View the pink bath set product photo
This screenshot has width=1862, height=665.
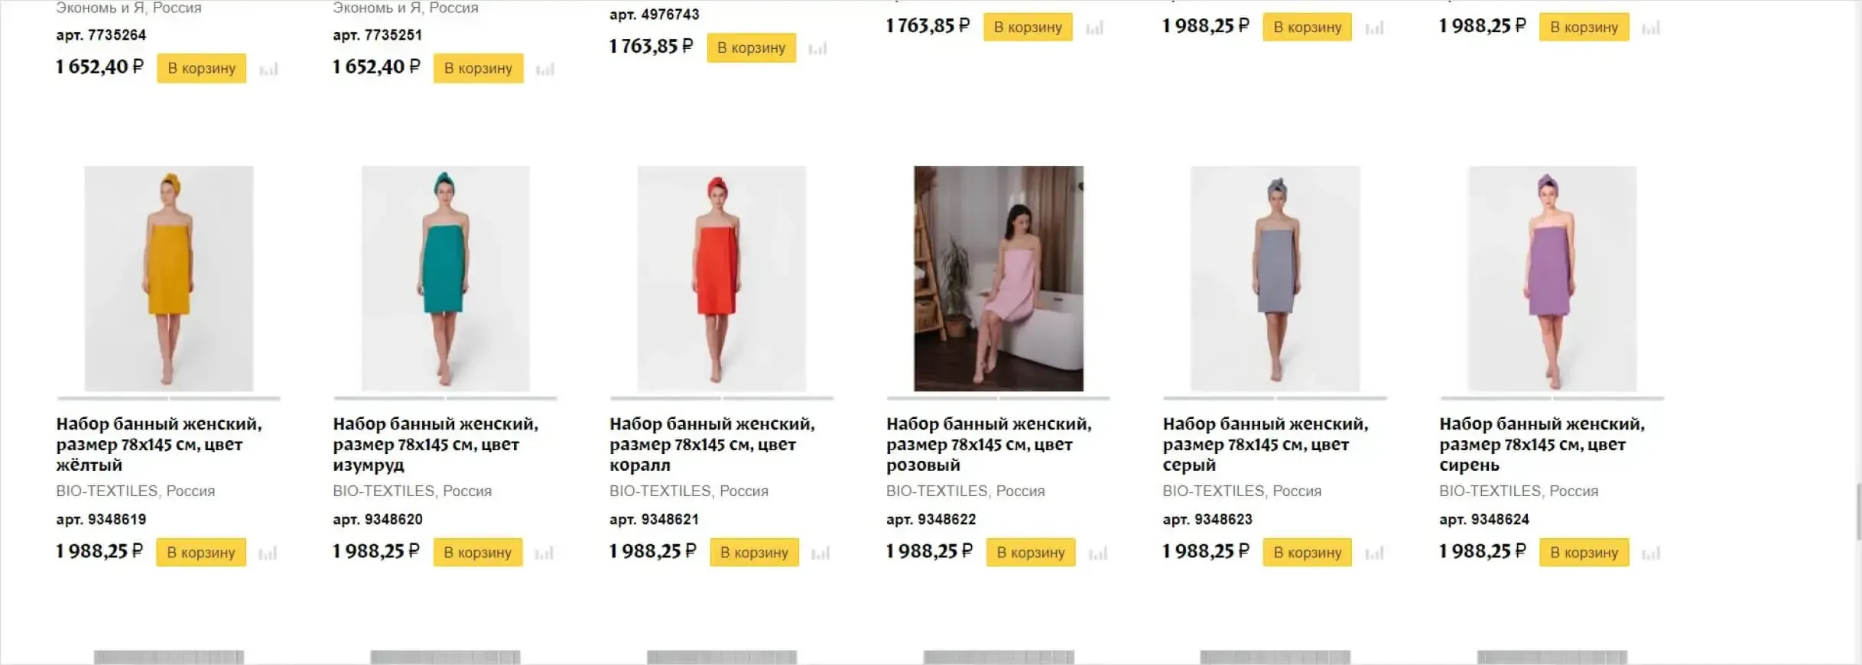pos(998,278)
